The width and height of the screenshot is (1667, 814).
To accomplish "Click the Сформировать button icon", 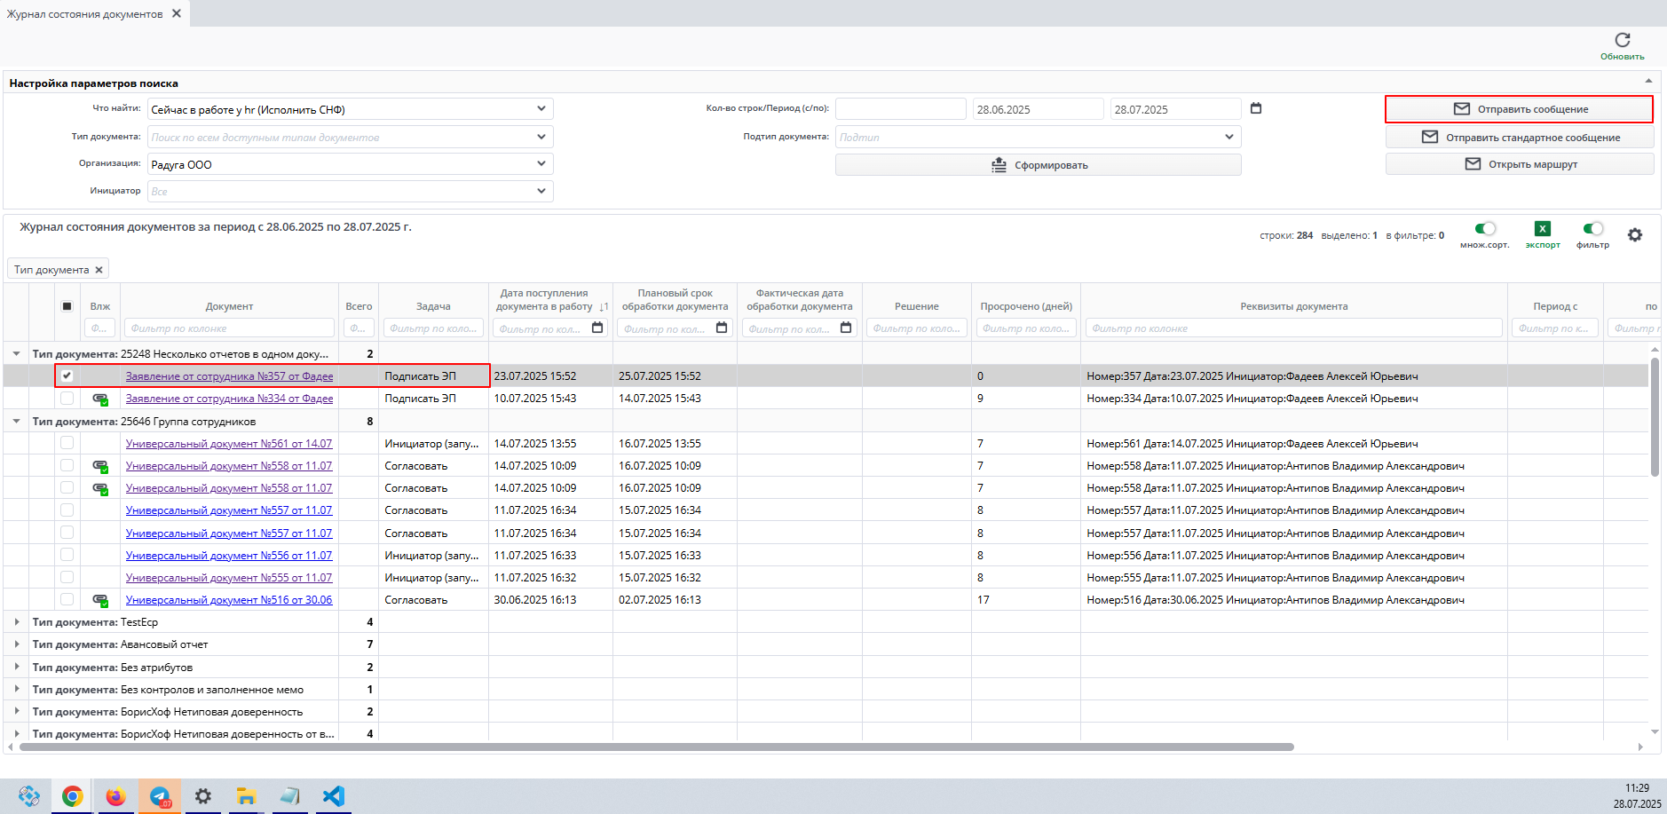I will pyautogui.click(x=999, y=165).
